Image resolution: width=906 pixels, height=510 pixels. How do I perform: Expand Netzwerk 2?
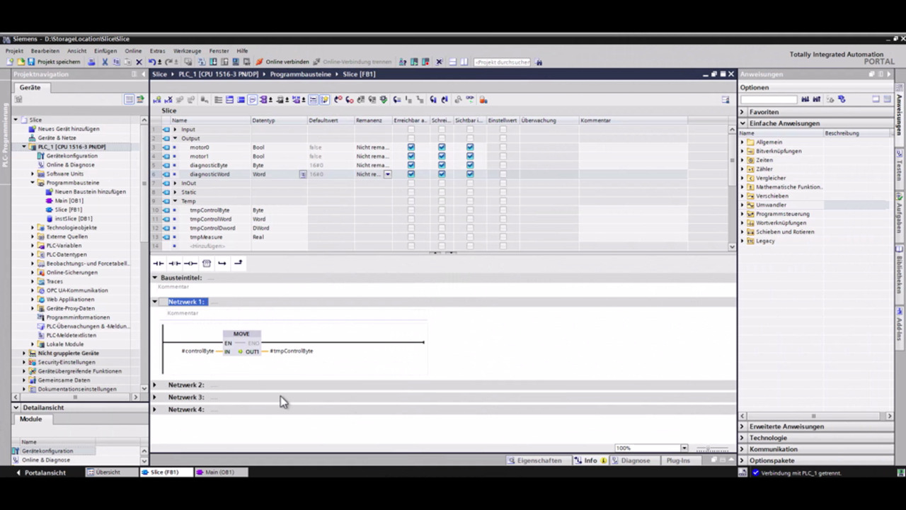point(155,385)
